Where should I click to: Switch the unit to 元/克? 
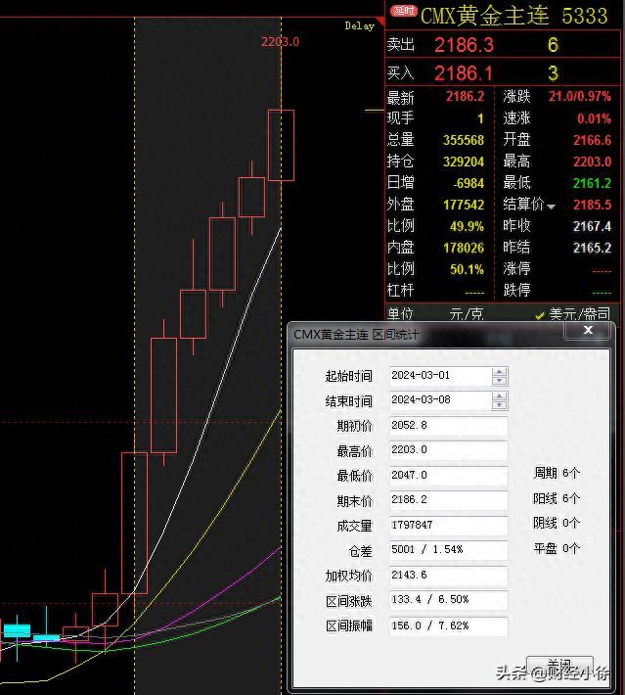(x=466, y=314)
